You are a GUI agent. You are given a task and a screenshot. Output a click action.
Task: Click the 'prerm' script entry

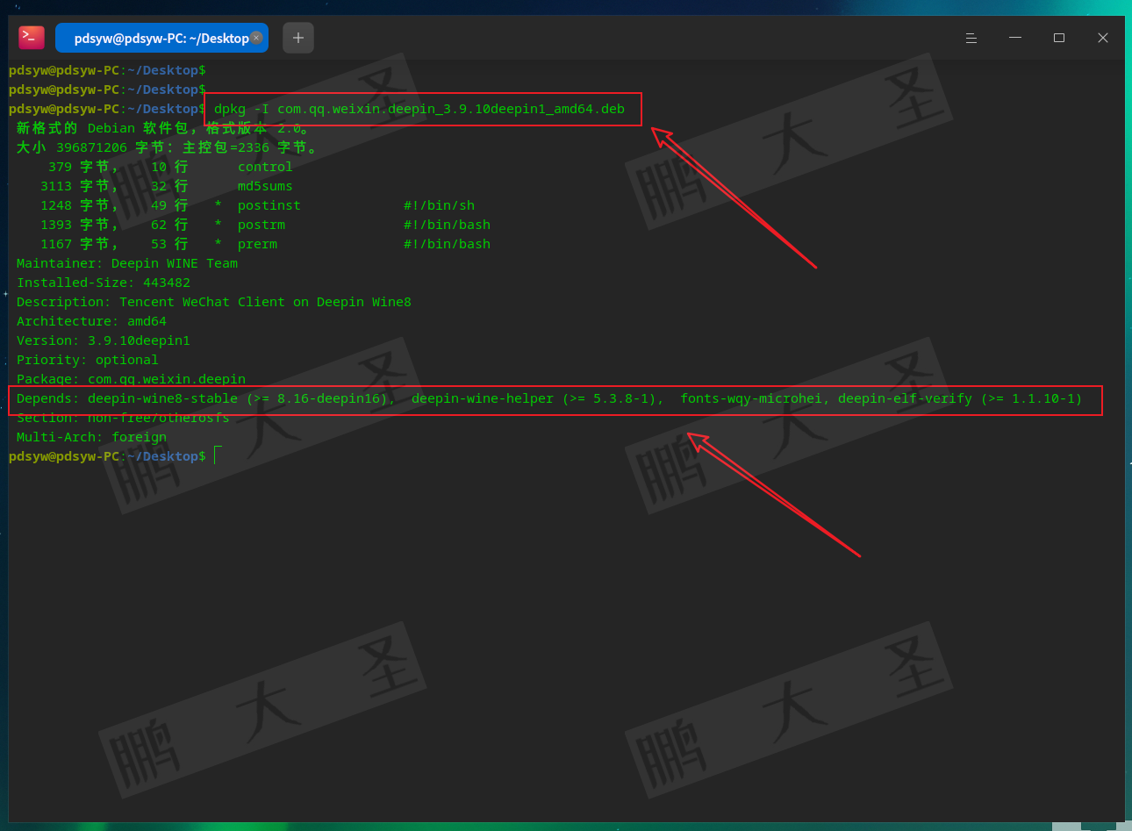point(257,244)
